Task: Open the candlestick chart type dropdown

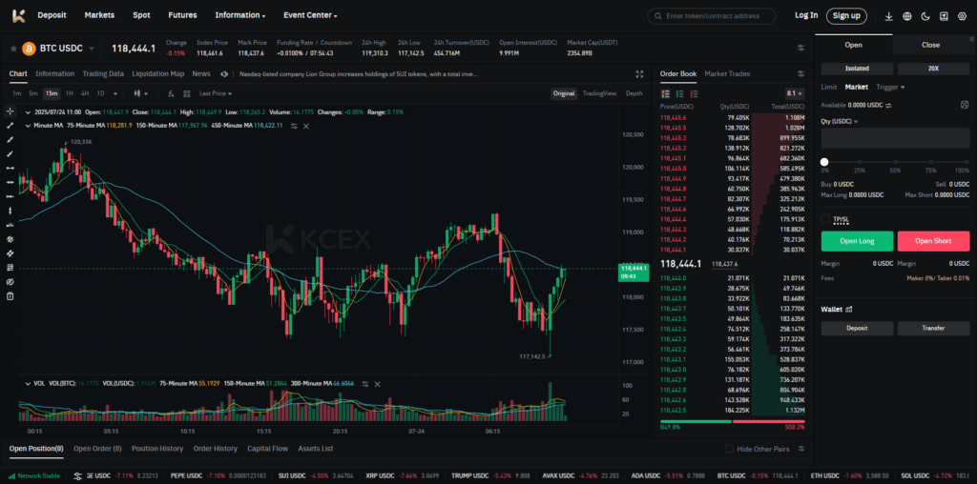Action: (x=141, y=94)
